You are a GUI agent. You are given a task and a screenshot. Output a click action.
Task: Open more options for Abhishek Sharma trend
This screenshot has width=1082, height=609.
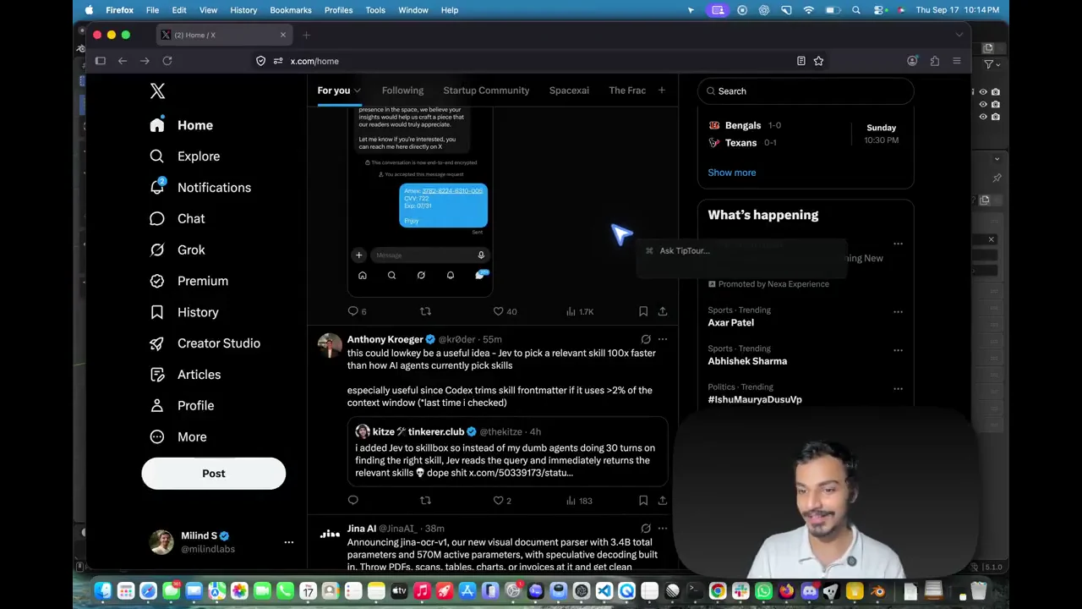click(x=898, y=350)
